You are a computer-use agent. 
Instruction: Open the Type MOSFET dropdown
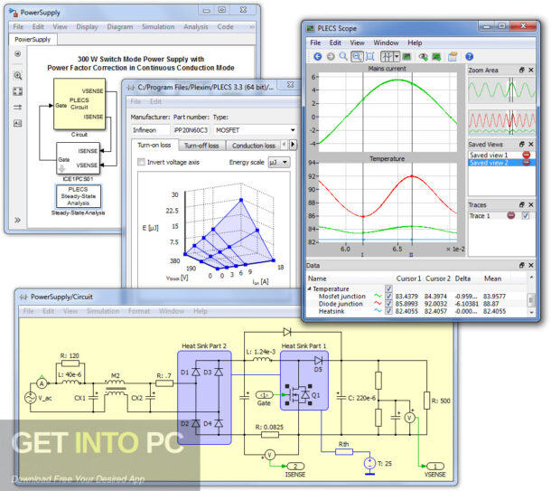pos(255,130)
